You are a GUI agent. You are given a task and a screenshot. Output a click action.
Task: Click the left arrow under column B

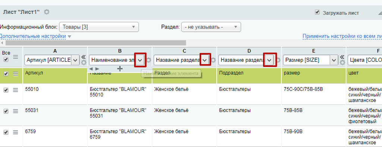(x=91, y=69)
